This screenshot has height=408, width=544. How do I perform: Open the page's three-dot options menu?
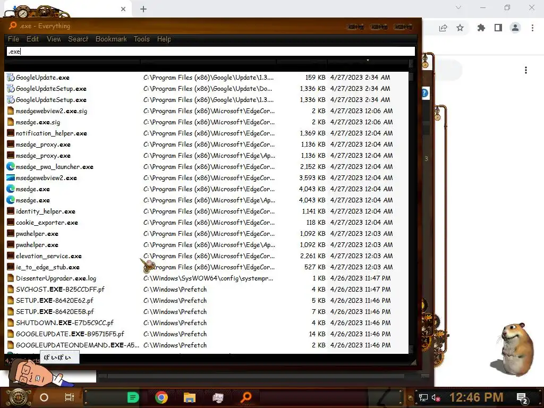[526, 70]
